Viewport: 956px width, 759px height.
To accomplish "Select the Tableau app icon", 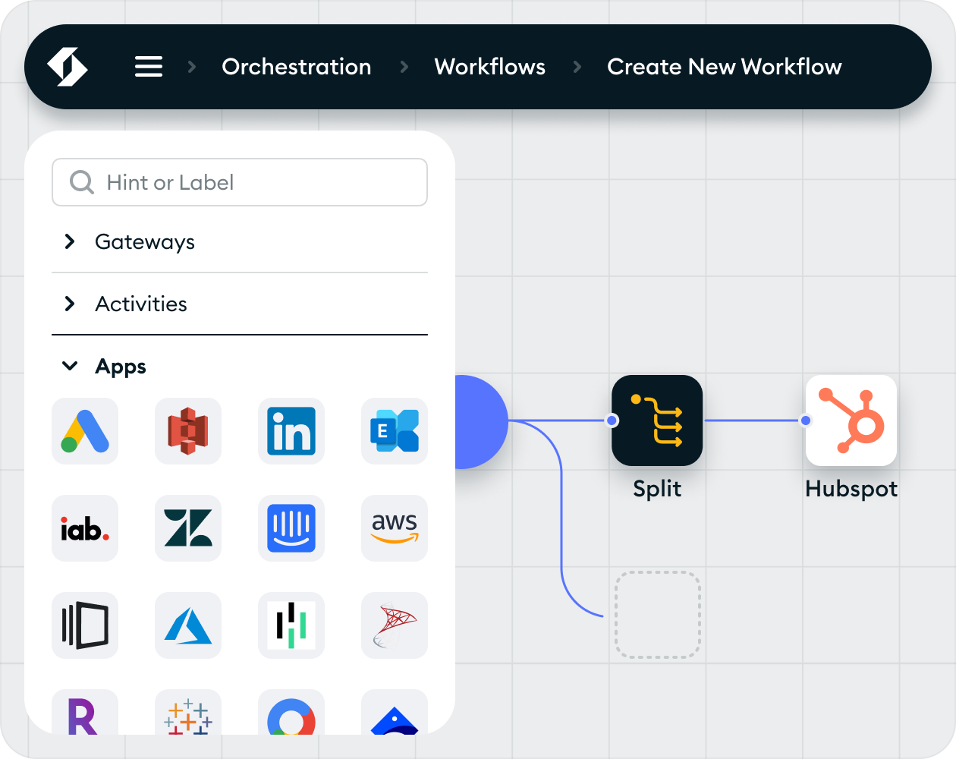I will 188,713.
